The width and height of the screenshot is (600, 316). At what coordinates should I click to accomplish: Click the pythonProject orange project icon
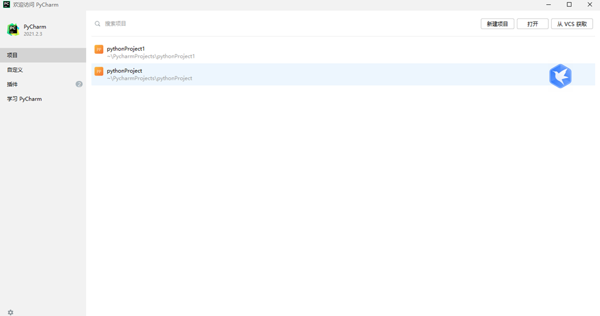[99, 71]
